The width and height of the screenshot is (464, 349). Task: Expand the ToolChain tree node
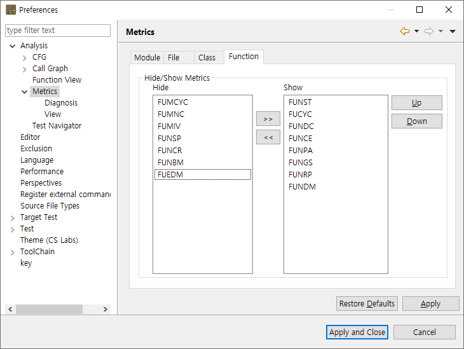point(13,252)
